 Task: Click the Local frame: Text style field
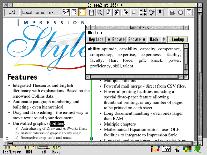point(41,12)
